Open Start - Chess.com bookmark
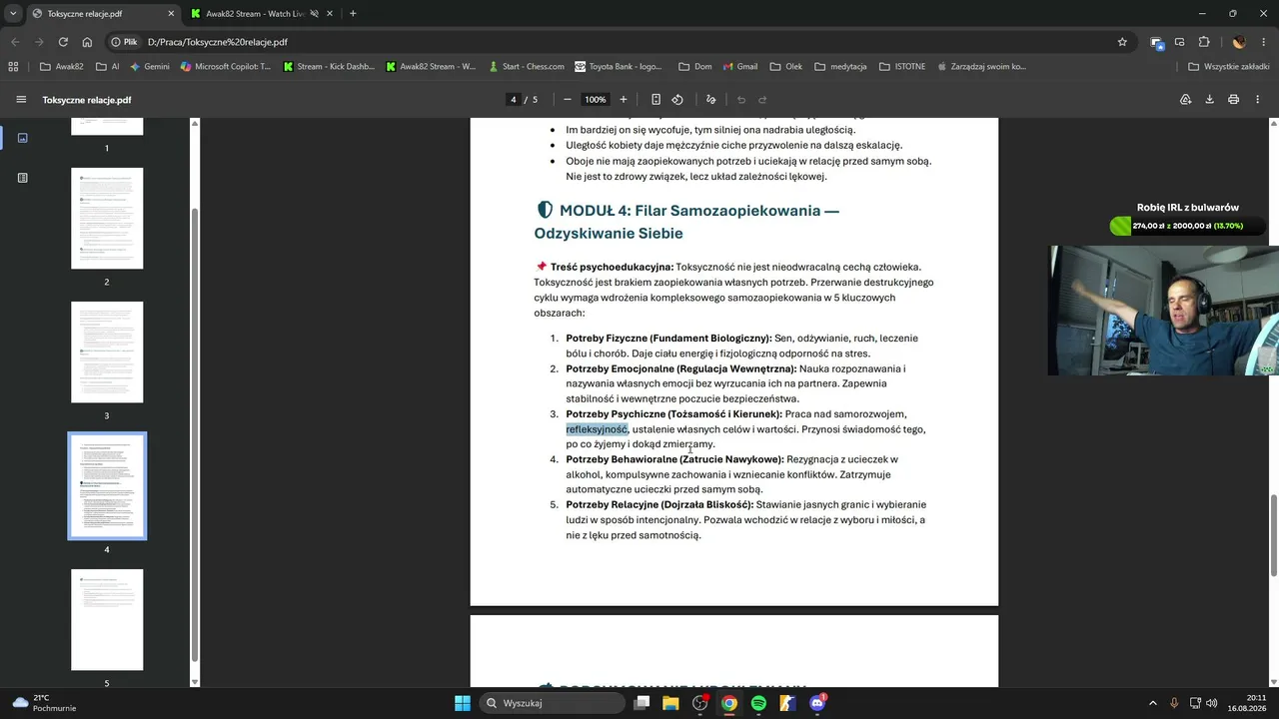Viewport: 1279px width, 719px height. click(526, 67)
